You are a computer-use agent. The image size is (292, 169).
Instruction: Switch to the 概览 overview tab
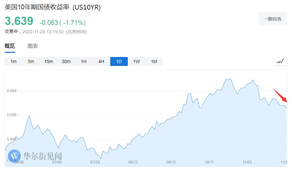10,46
